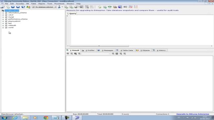The image size is (214, 120).
Task: Click the query editor scroll-left arrow
Action: coord(68,46)
